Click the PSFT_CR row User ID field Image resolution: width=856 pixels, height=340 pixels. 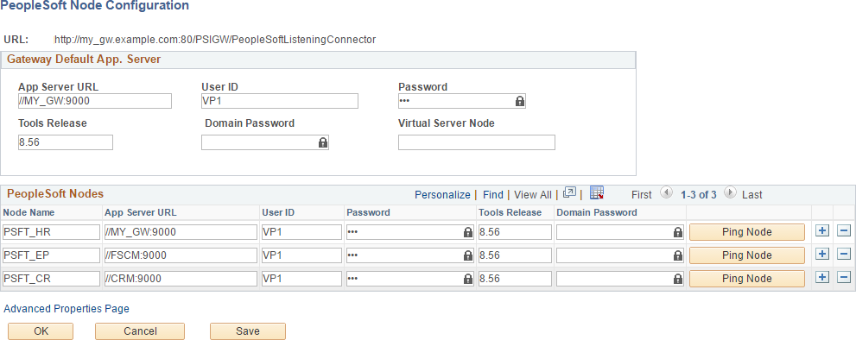[x=301, y=279]
